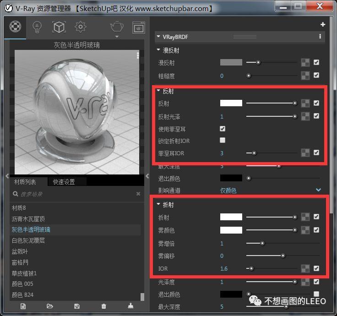Select material 窗格門
This screenshot has width=337, height=316.
point(75,262)
